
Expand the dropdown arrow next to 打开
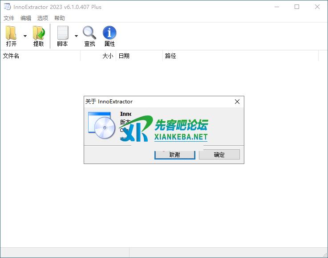point(25,36)
